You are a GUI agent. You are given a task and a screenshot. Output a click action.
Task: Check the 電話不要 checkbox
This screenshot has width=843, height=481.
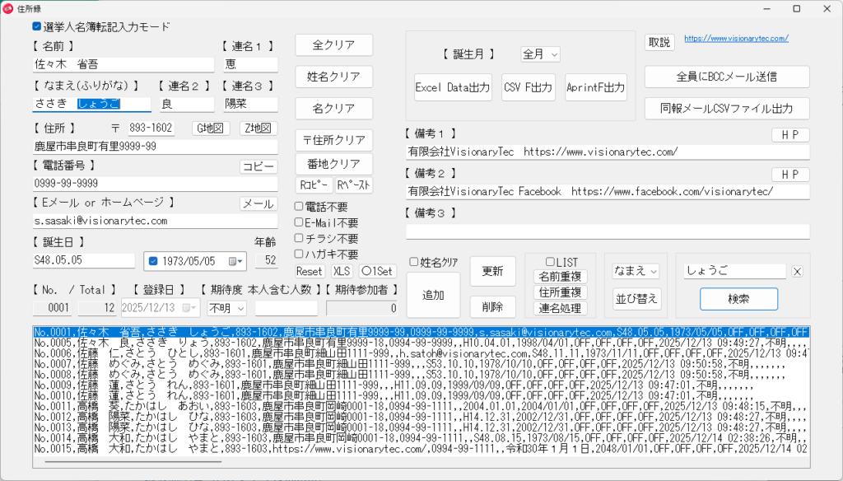tap(300, 206)
